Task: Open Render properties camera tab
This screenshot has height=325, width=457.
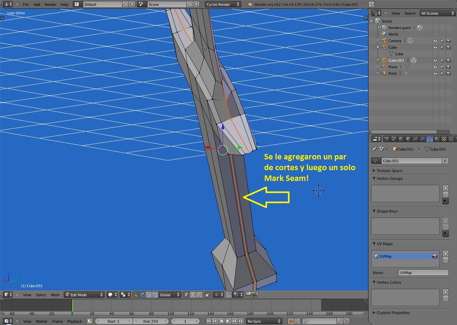Action: point(386,139)
